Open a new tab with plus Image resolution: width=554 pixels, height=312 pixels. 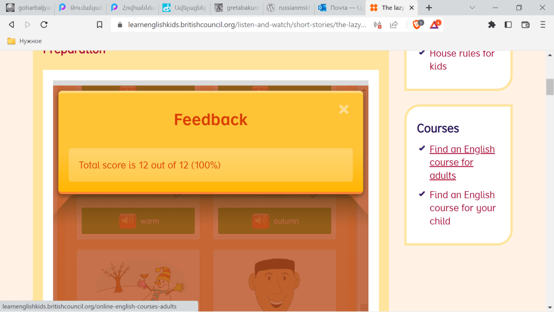[x=429, y=8]
